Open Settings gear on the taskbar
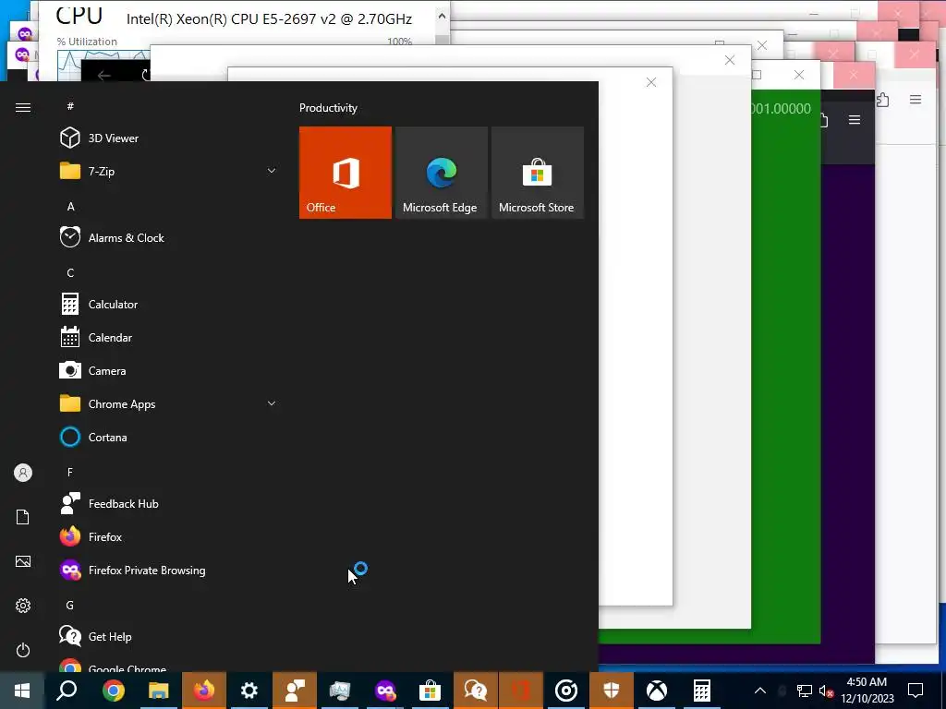946x709 pixels. [249, 691]
